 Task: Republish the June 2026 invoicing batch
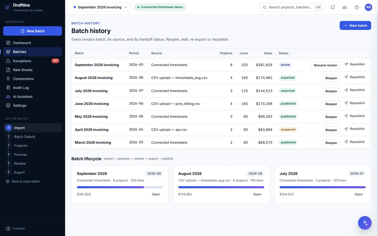coord(355,103)
